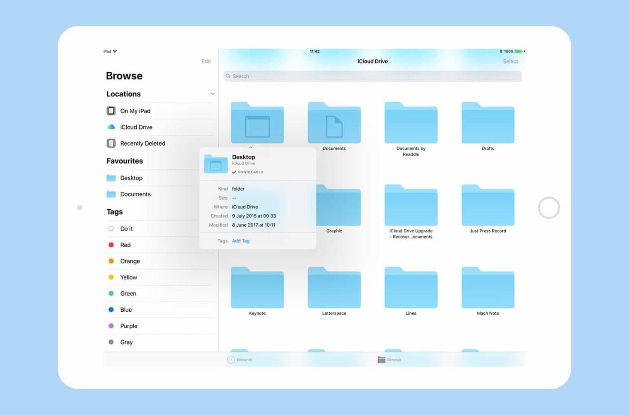Open the Documents by Readdle folder
The image size is (629, 415).
click(x=411, y=123)
